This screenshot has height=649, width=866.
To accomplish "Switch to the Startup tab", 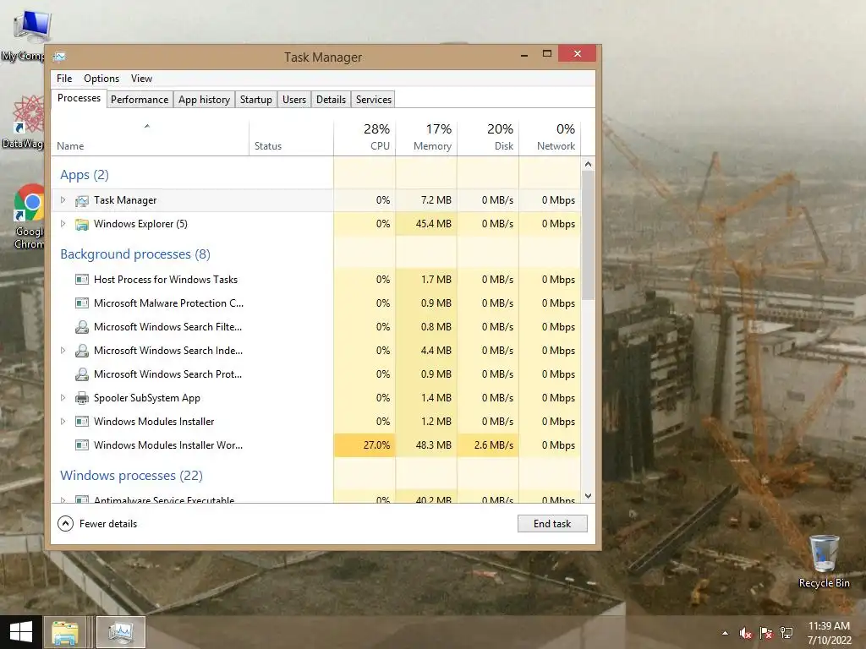I will (x=255, y=100).
